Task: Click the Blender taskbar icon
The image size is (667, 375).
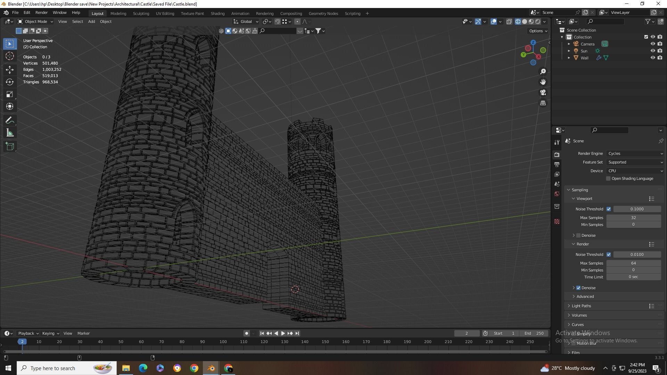Action: pos(211,368)
